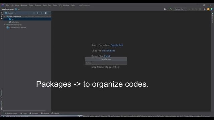Open the Refactor menu
This screenshot has width=214, height=120.
(38, 5)
